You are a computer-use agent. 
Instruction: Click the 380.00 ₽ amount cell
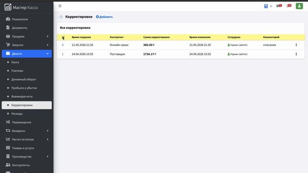click(149, 45)
